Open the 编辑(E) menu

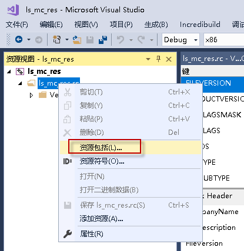coord(51,25)
